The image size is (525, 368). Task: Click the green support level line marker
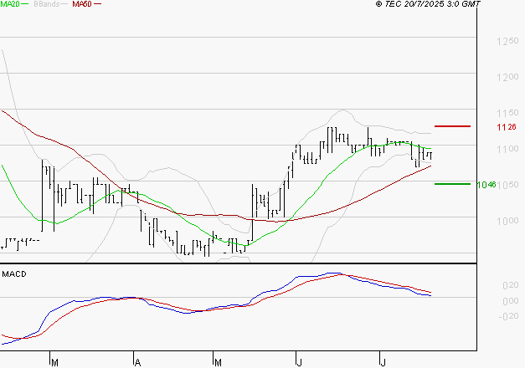click(x=452, y=184)
